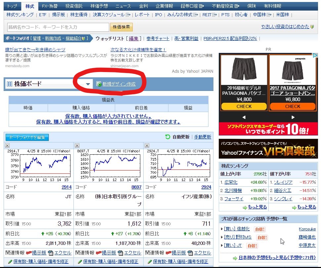Viewport: 321px width, 268px height.
Task: Click the CHECK button for the ¥4,800 Patagonia item
Action: (244, 106)
